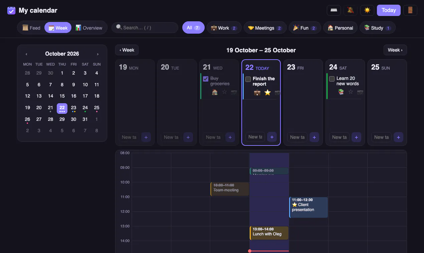Check off Learn 20 new words

pos(332,79)
